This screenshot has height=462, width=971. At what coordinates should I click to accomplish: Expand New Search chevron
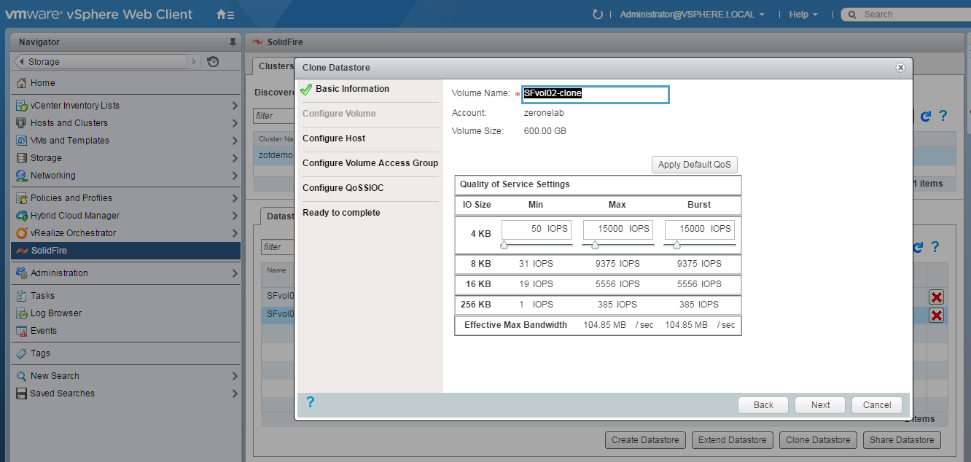pos(235,376)
